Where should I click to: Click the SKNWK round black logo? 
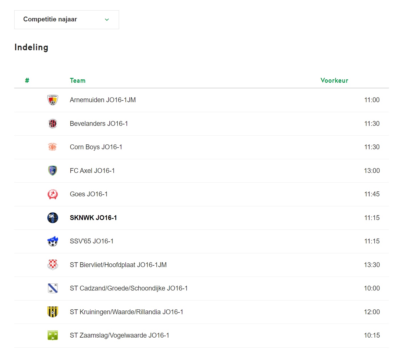(x=53, y=218)
